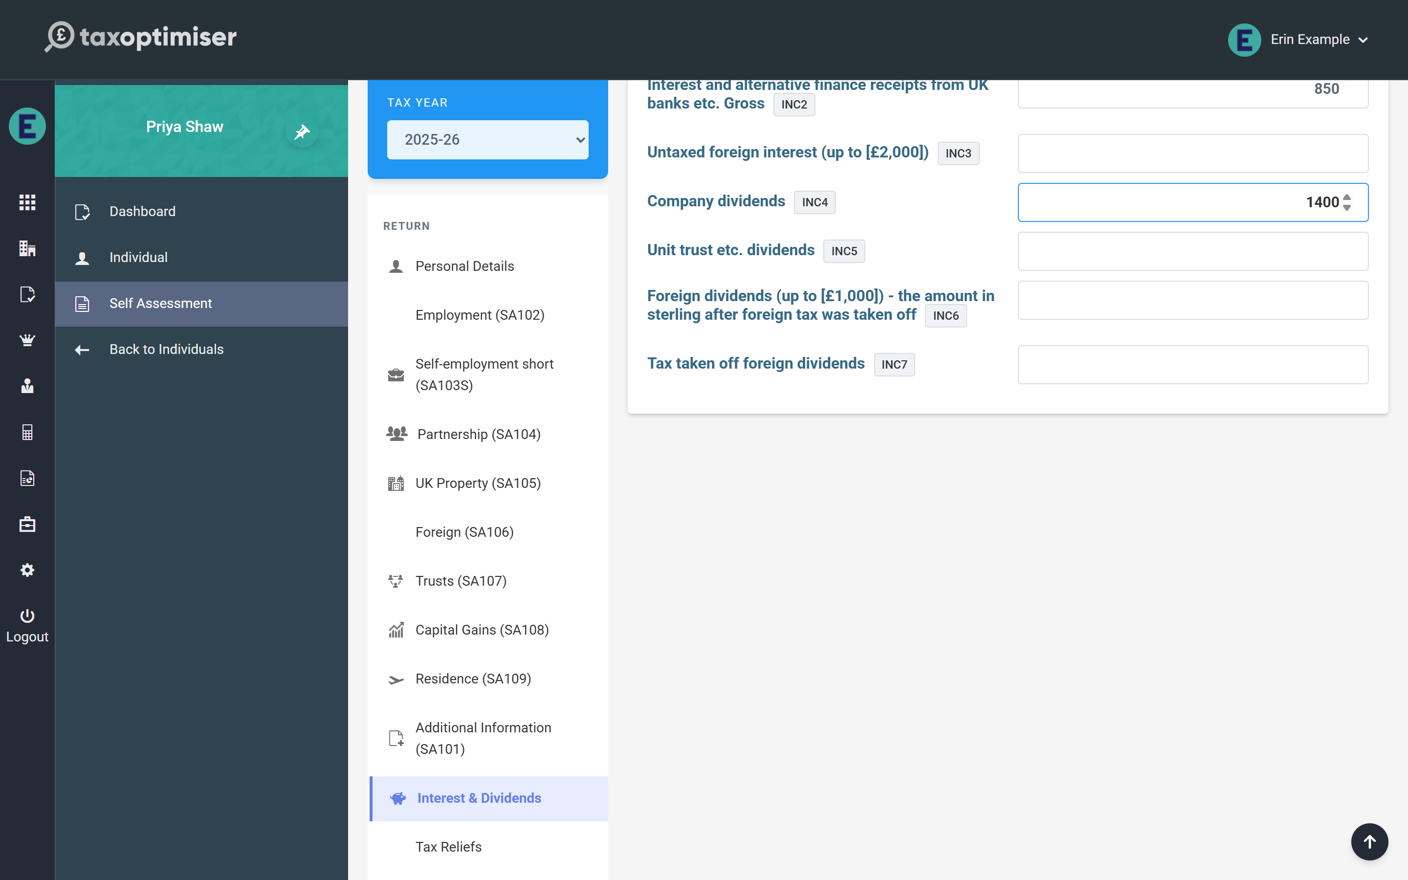Open the calculator icon in the left rail

pos(27,433)
